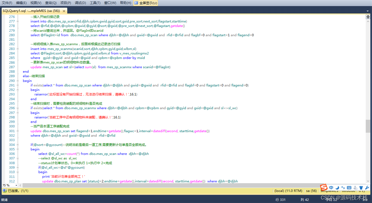The image size is (372, 203).
Task: Collapse the update statement at line 301
Action: coord(18,131)
